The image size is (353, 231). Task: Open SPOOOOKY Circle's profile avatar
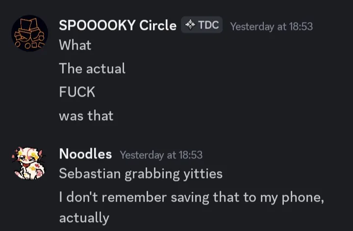[x=29, y=33]
